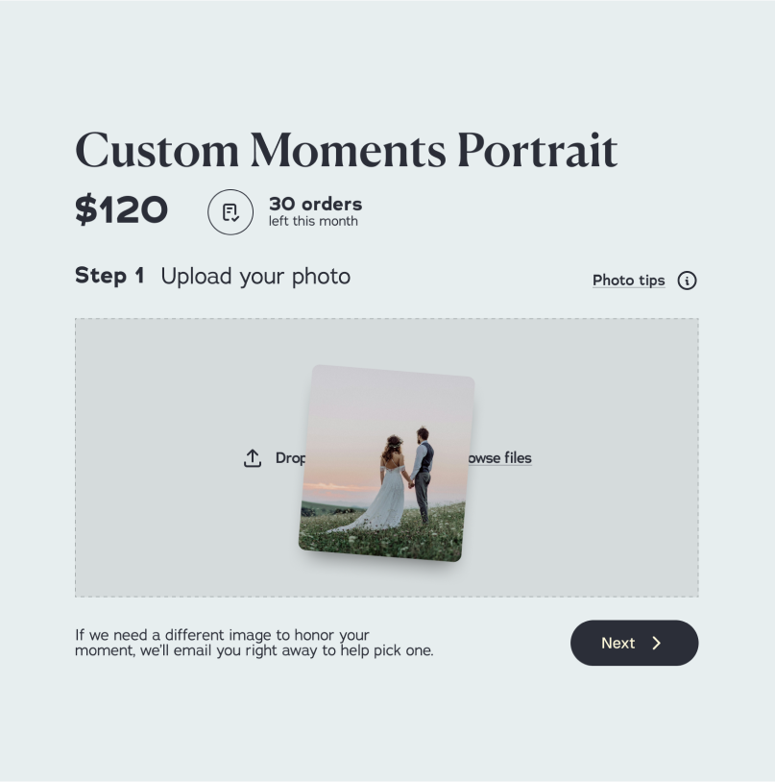Click the "Drop" text beside upload icon
The image size is (775, 782).
pyautogui.click(x=289, y=458)
